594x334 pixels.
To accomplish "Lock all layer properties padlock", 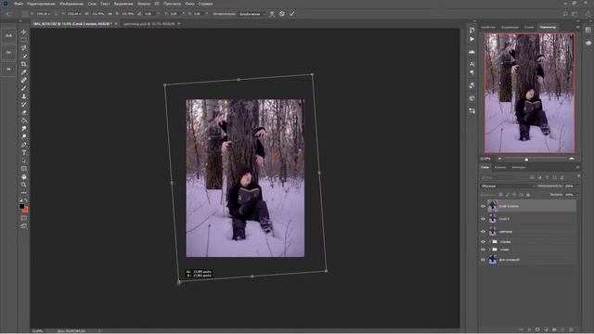I will tap(528, 195).
